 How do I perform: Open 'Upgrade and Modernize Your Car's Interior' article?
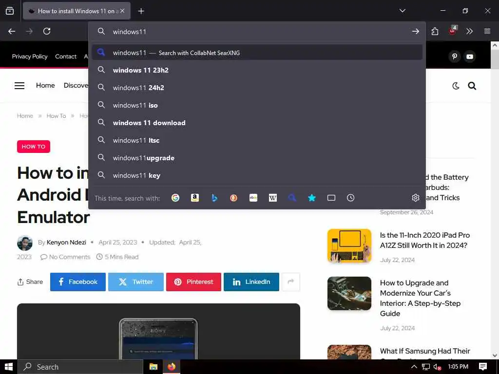coord(420,298)
